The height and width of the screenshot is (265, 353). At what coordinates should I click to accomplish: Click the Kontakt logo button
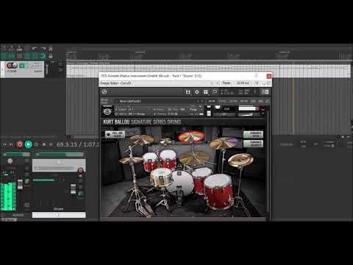pyautogui.click(x=104, y=92)
